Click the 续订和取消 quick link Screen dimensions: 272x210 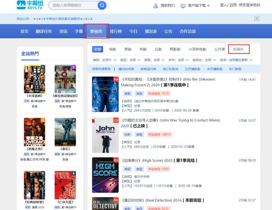coord(170,69)
